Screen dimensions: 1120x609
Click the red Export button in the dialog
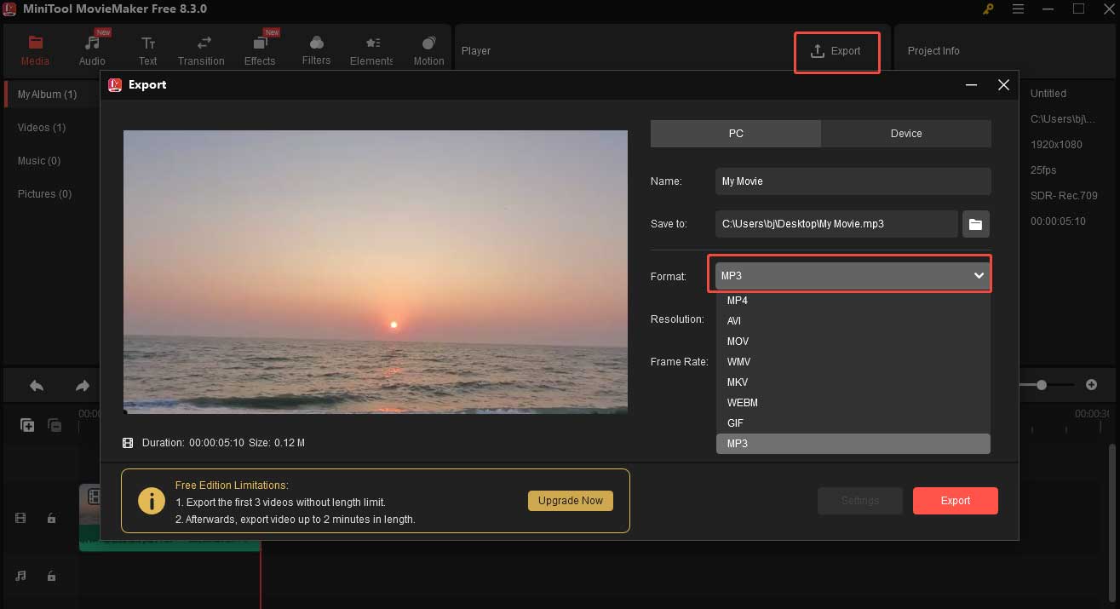[955, 501]
